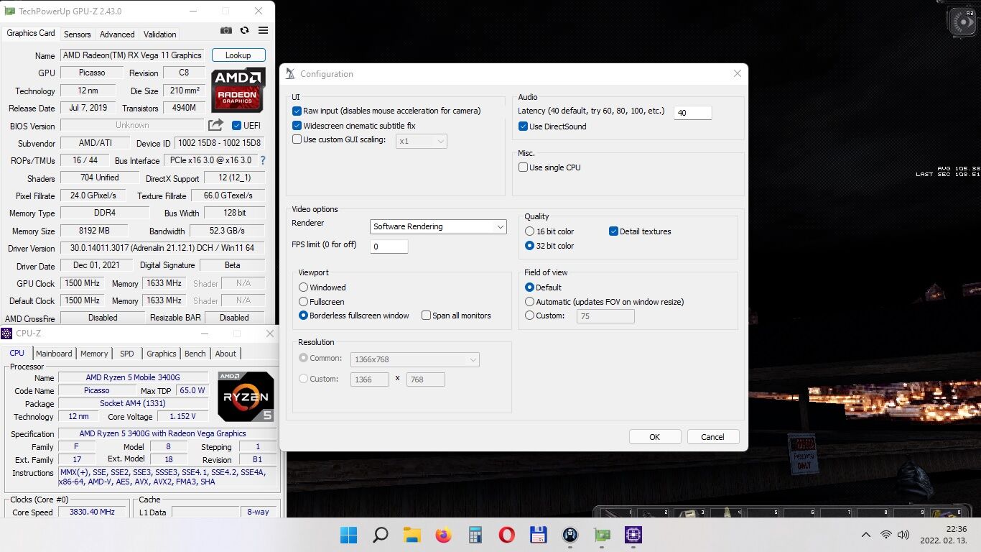The height and width of the screenshot is (552, 981).
Task: Click GPU name field Radeon RX Vega 11
Action: [132, 55]
